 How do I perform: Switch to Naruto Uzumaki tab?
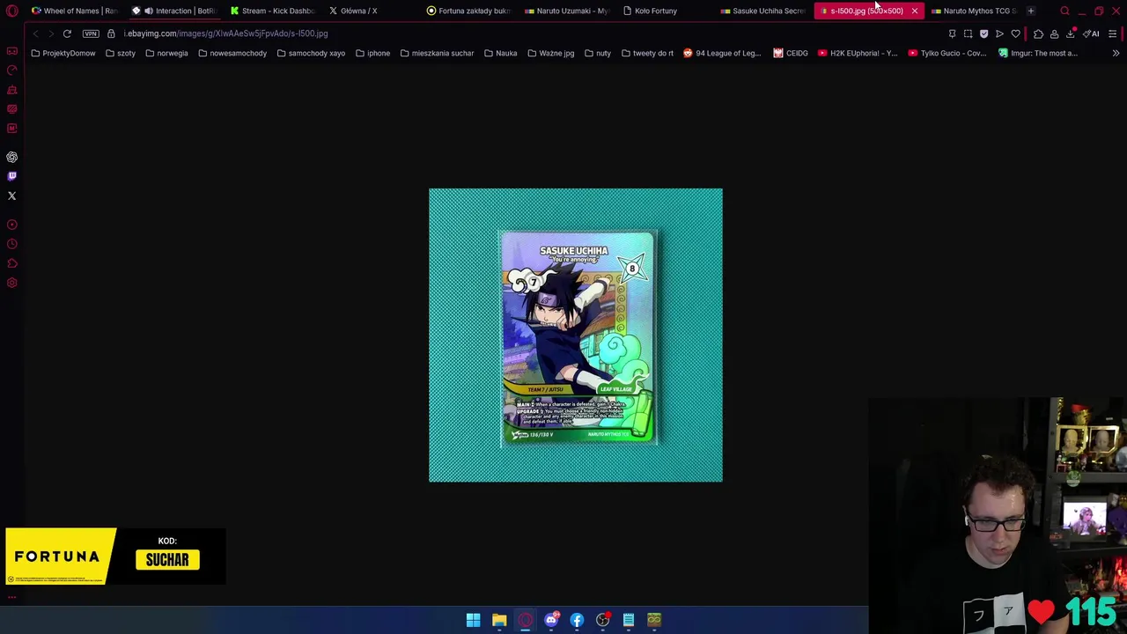pyautogui.click(x=568, y=11)
